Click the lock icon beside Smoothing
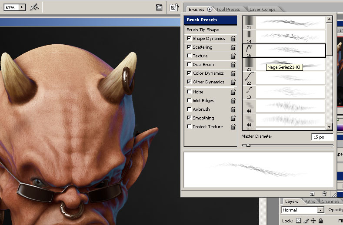Viewport: 343px width, 225px height. tap(233, 118)
